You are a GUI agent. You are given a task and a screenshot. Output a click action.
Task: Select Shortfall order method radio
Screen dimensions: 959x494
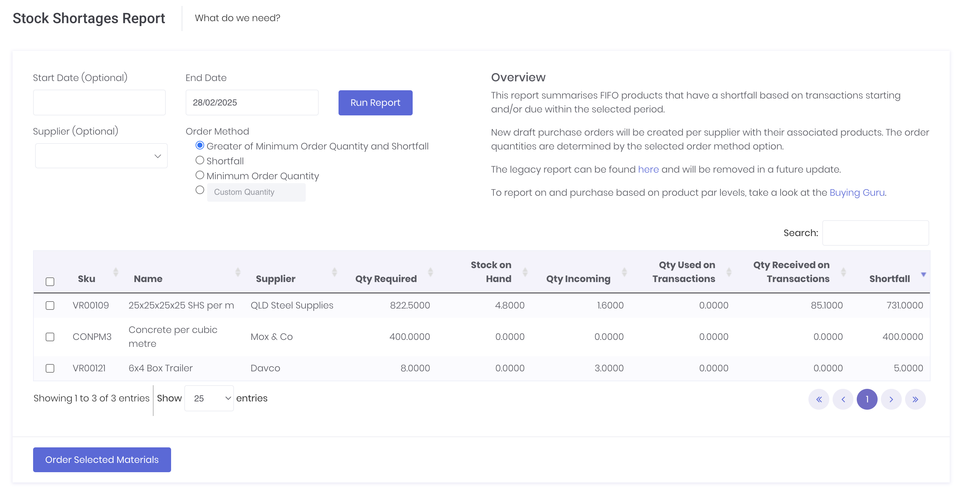point(200,160)
